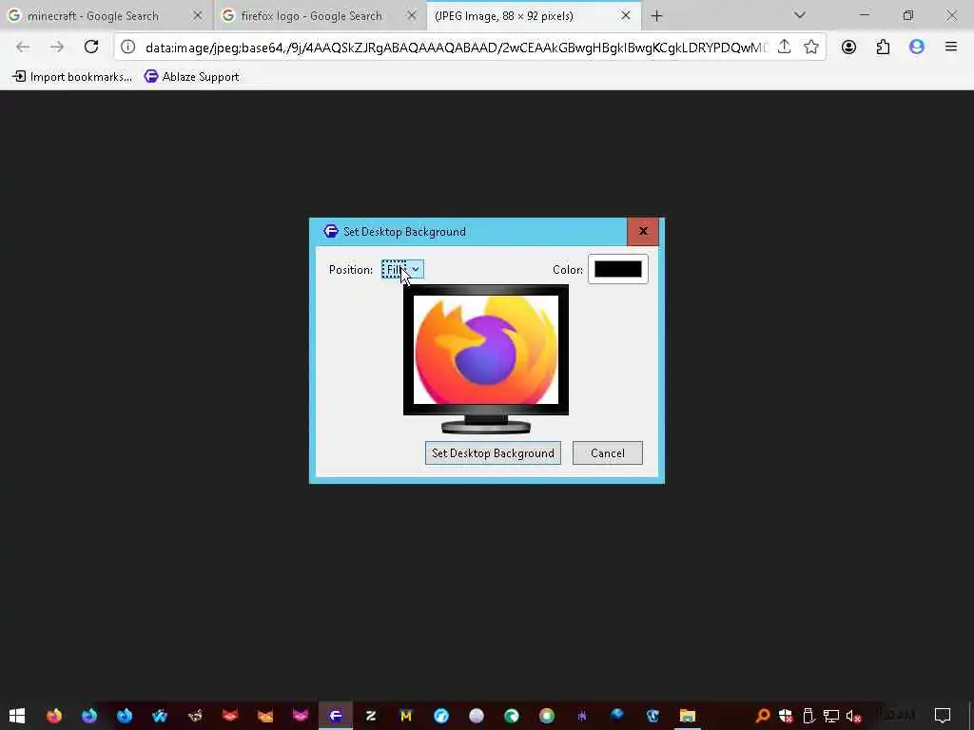This screenshot has height=730, width=974.
Task: Open the network tray icon
Action: click(831, 717)
